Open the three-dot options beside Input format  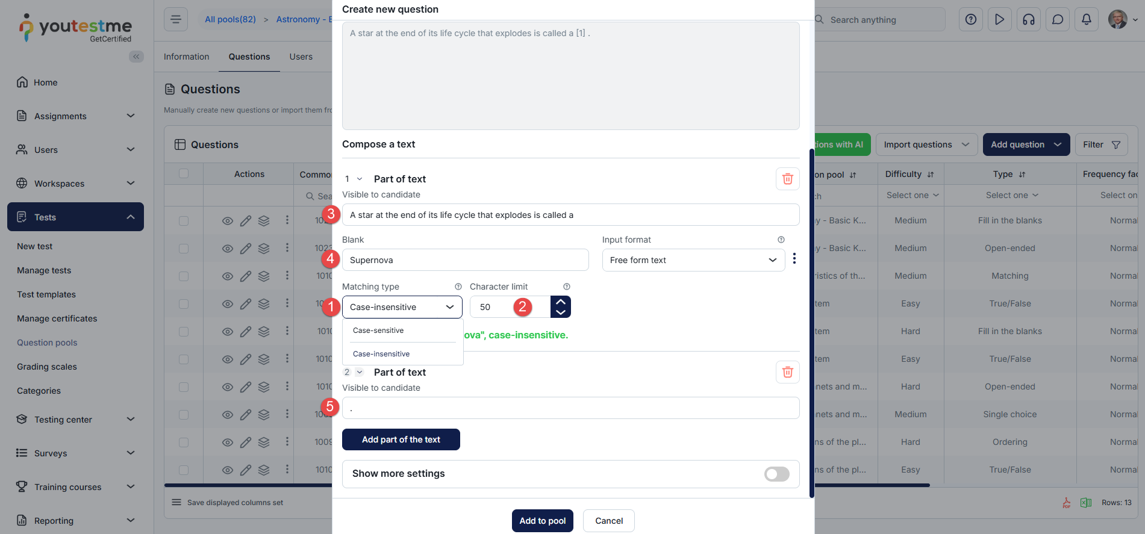[x=794, y=258]
